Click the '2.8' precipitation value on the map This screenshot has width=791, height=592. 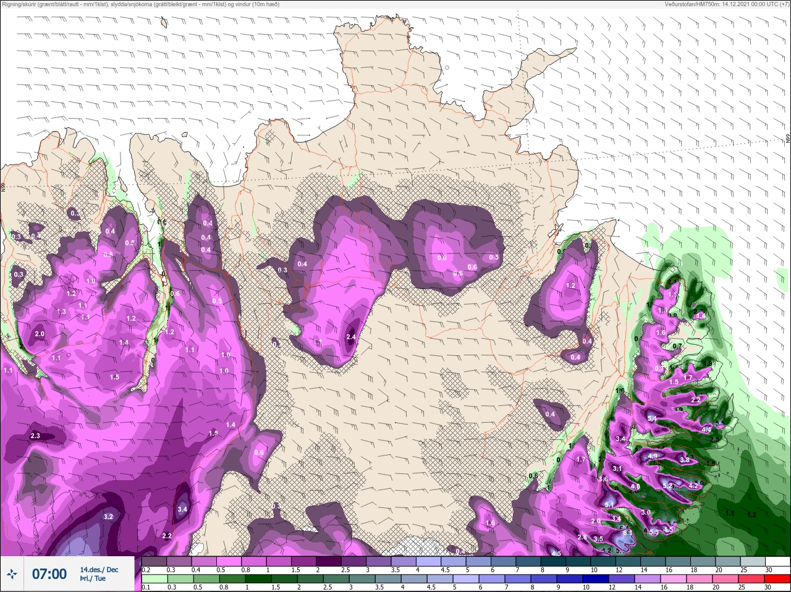(582, 538)
